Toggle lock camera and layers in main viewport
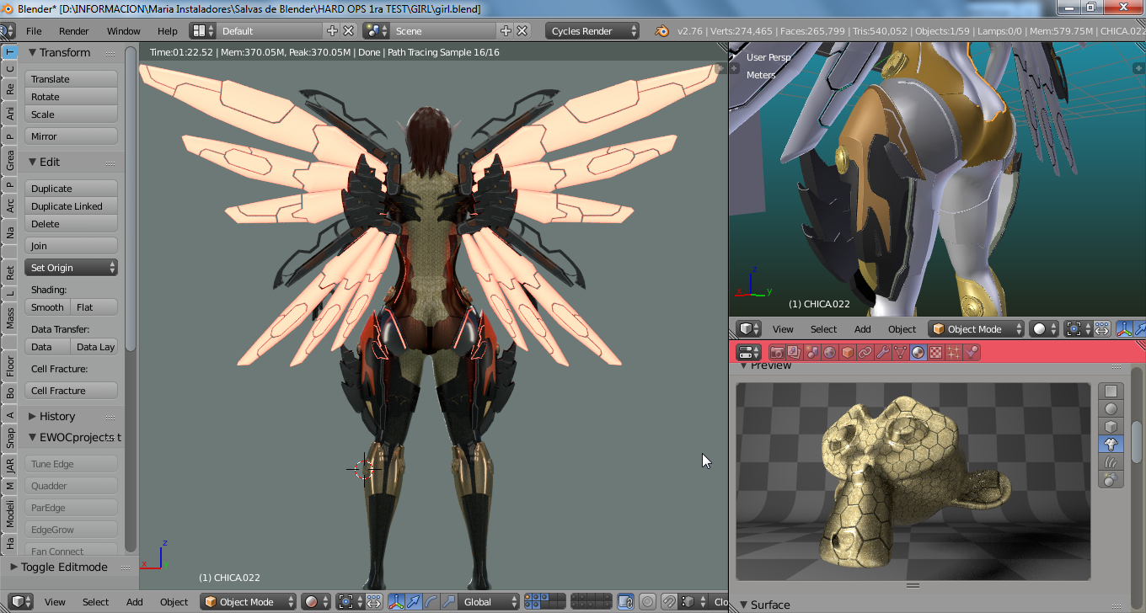The width and height of the screenshot is (1146, 613). (x=625, y=602)
